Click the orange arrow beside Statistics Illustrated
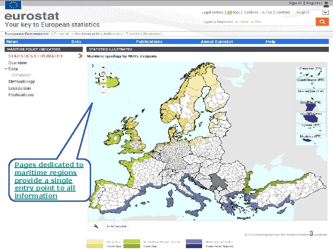333x250 pixels. coord(80,56)
